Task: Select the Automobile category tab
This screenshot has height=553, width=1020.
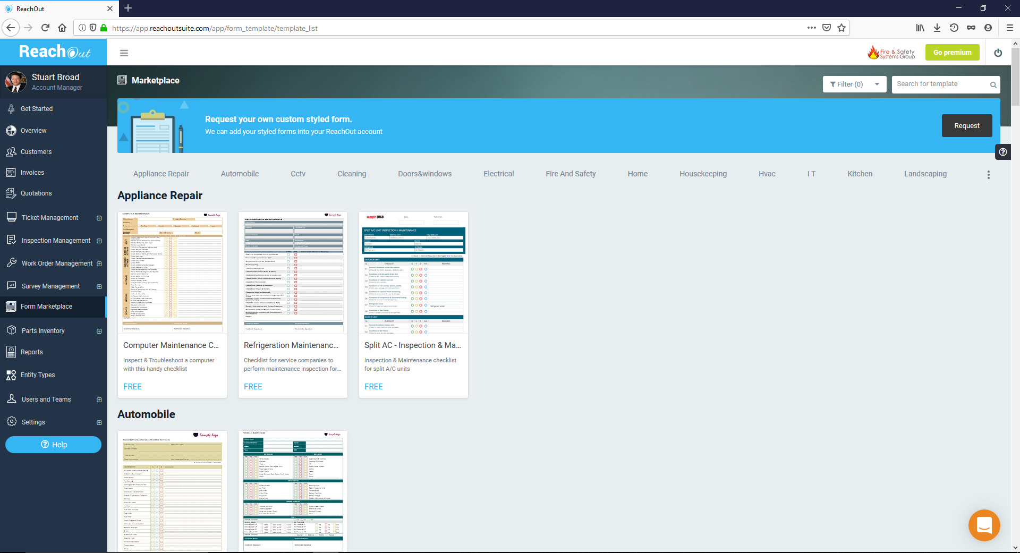Action: tap(240, 174)
